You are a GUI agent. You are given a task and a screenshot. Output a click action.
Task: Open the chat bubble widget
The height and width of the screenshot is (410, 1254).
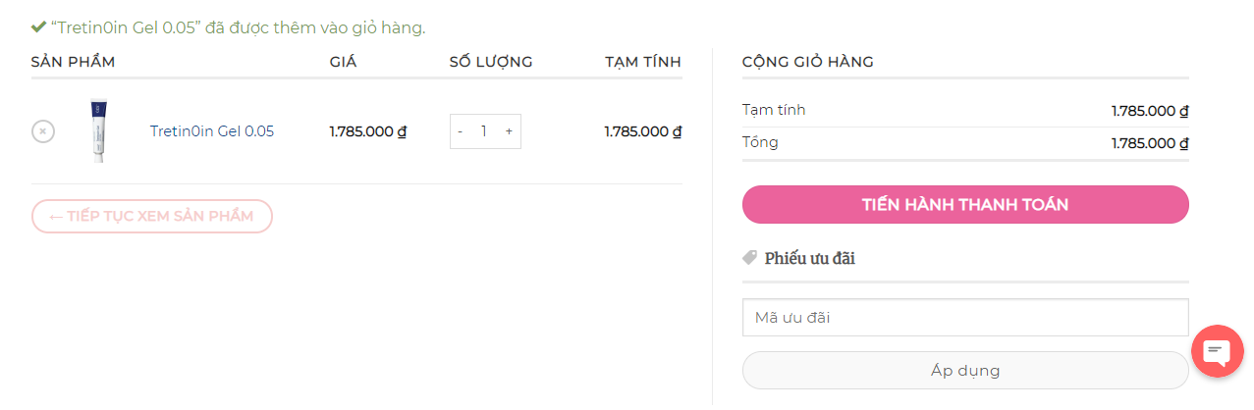[x=1218, y=351]
